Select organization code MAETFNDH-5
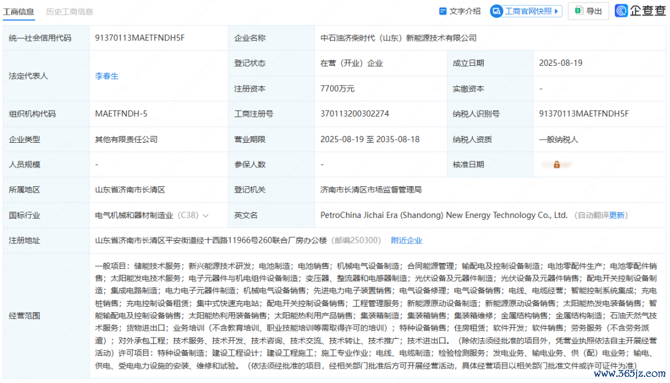The height and width of the screenshot is (383, 670). tap(121, 114)
